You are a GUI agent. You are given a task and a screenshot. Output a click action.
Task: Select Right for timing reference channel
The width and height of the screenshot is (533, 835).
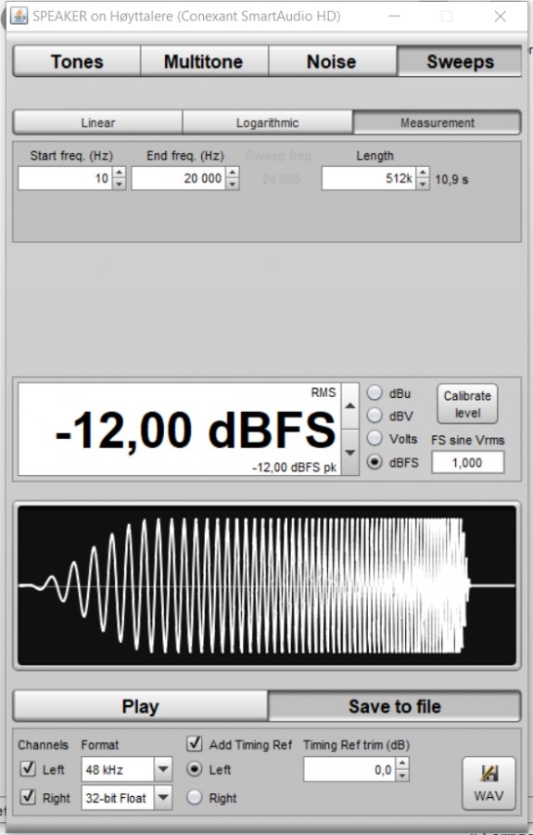coord(195,797)
